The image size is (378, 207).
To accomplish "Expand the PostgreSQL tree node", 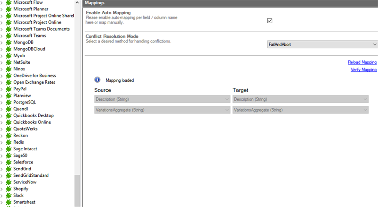I will 2,102.
